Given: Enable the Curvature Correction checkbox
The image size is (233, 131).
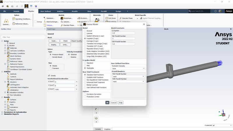Looking at the screenshot, I should (x=85, y=94).
